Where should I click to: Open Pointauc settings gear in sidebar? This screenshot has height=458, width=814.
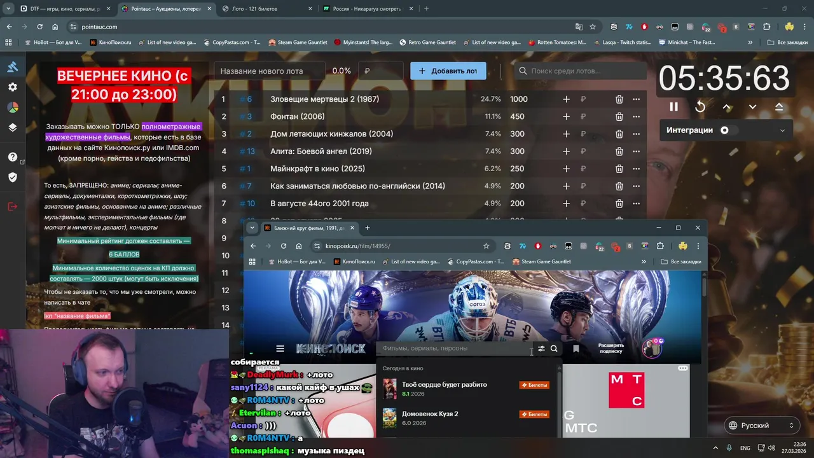(x=13, y=87)
